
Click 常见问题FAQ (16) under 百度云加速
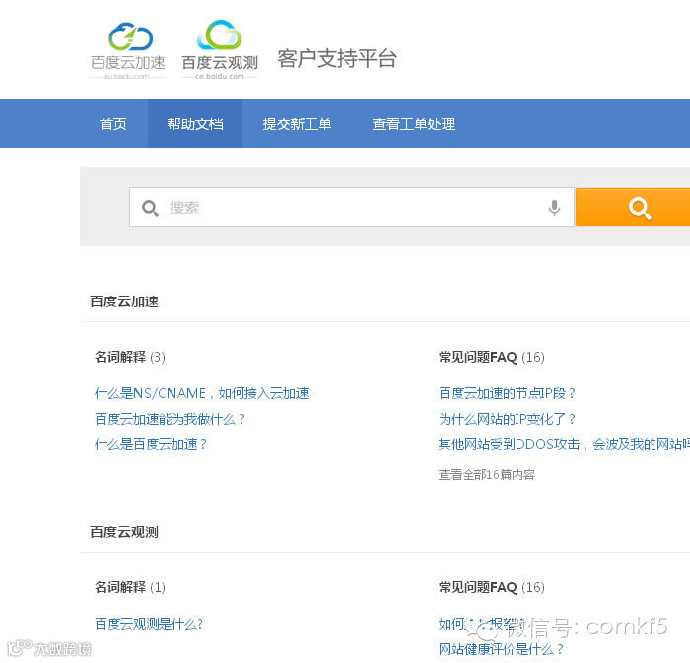tap(492, 357)
